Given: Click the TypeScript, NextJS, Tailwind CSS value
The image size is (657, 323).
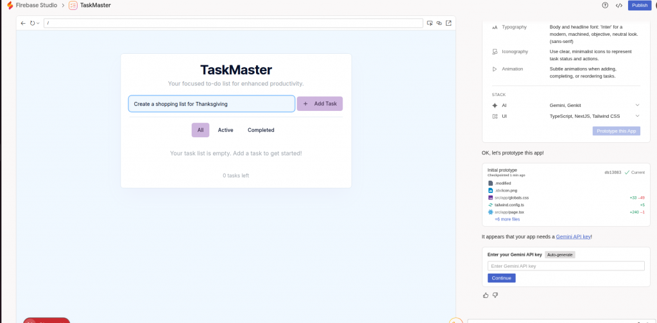Looking at the screenshot, I should click(585, 116).
